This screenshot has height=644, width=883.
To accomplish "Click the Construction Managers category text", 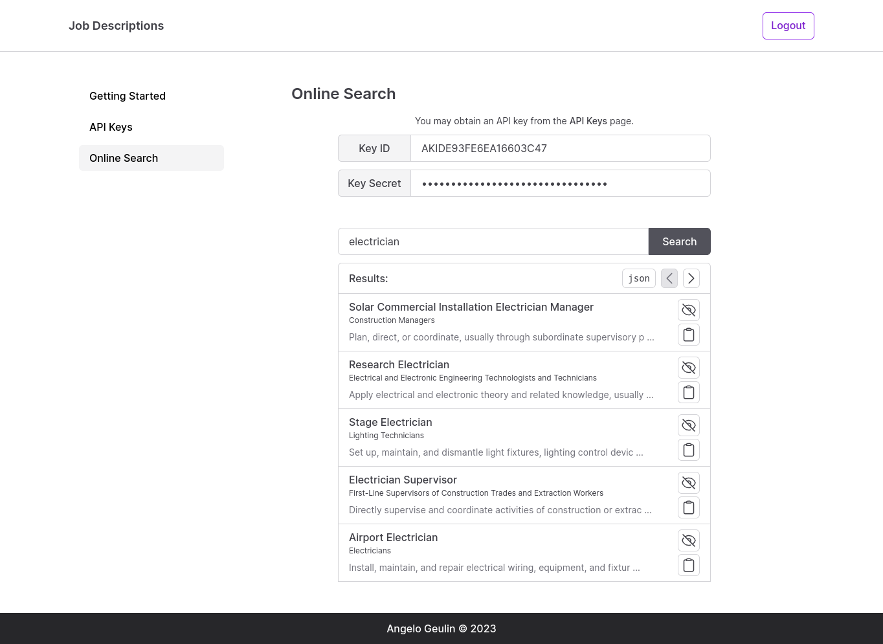I will click(392, 320).
